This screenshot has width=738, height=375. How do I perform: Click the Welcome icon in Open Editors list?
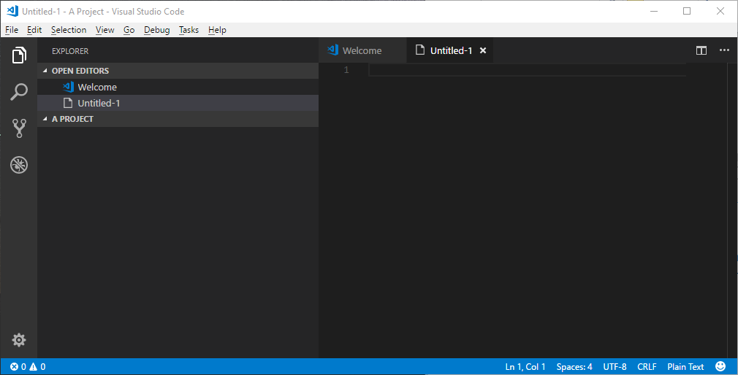coord(68,87)
